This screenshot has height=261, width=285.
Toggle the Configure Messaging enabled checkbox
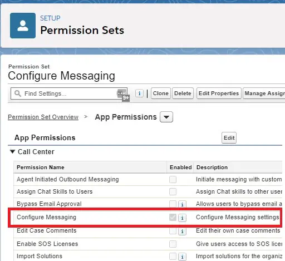(173, 217)
